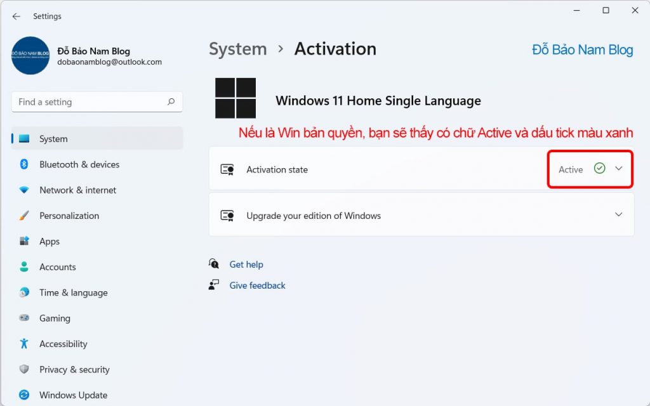Screen dimensions: 650x406
Task: Open the Get help link
Action: coord(246,265)
